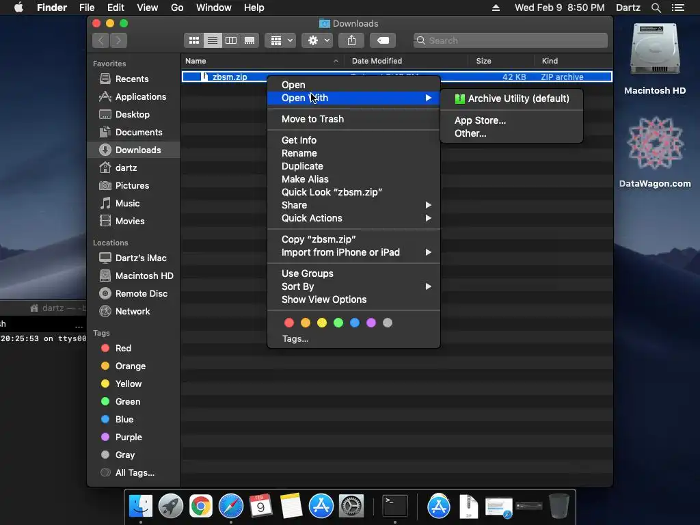Open Desktop in the sidebar

[x=134, y=115]
